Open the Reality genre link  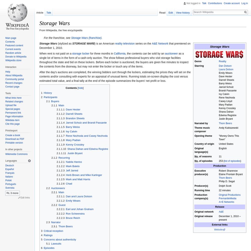222,61
